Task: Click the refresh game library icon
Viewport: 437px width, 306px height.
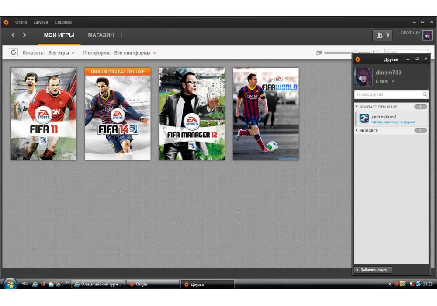Action: 14,52
